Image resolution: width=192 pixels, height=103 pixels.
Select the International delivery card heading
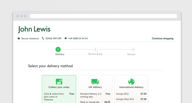coord(131,87)
